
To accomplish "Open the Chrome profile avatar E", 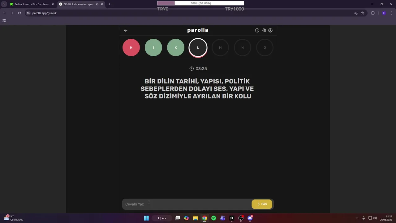I will tap(384, 13).
